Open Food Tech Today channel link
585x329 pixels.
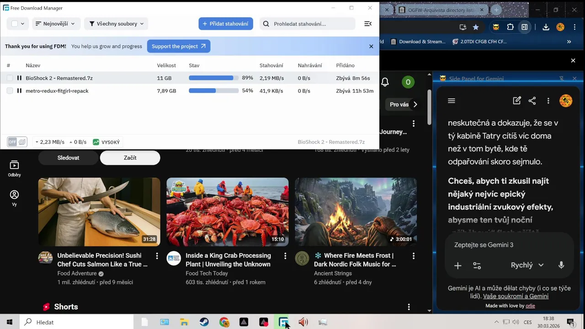coord(207,273)
